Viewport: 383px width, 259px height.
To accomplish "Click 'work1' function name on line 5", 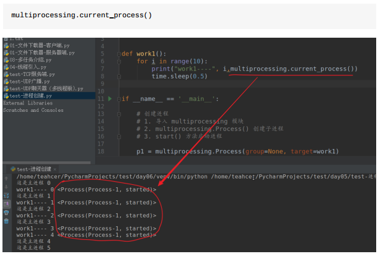I will click(x=146, y=54).
